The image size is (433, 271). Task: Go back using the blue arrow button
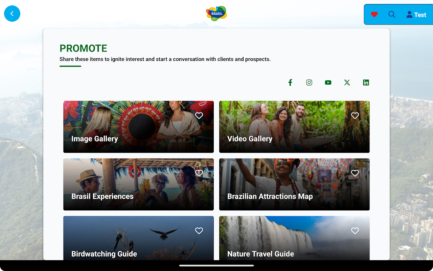(x=12, y=14)
